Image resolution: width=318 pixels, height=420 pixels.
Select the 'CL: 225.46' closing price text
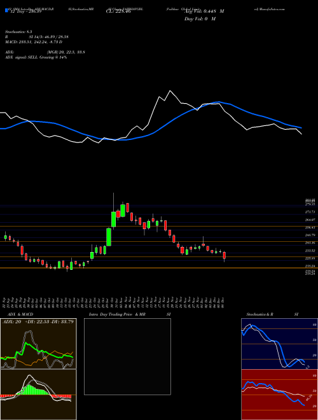(x=118, y=11)
